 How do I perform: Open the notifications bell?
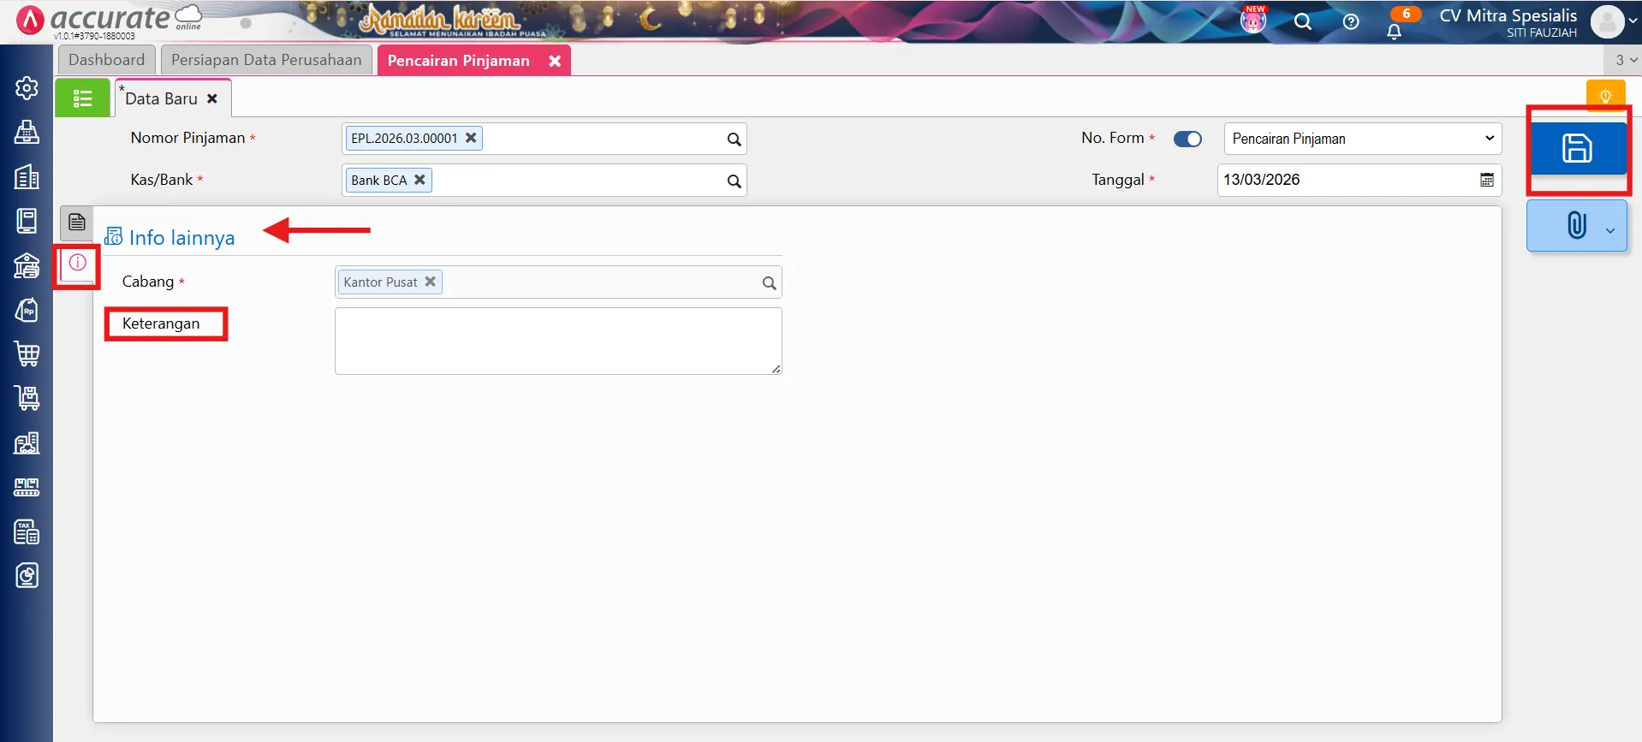1394,32
